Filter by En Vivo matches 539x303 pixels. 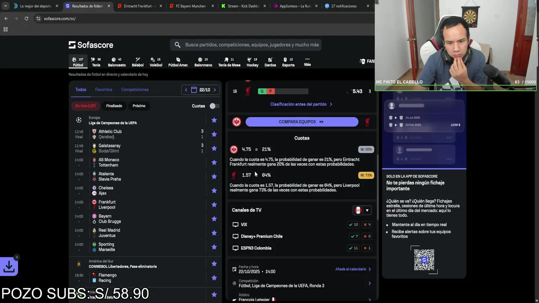[x=85, y=106]
